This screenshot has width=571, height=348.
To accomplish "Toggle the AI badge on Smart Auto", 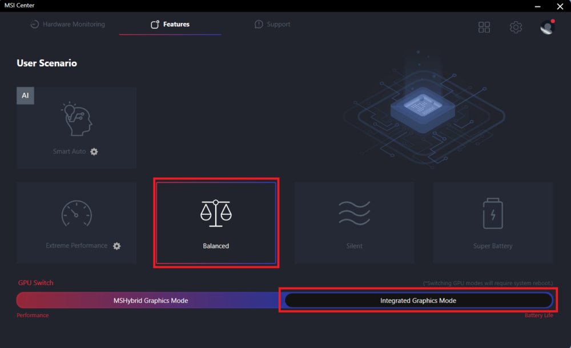I will (25, 95).
